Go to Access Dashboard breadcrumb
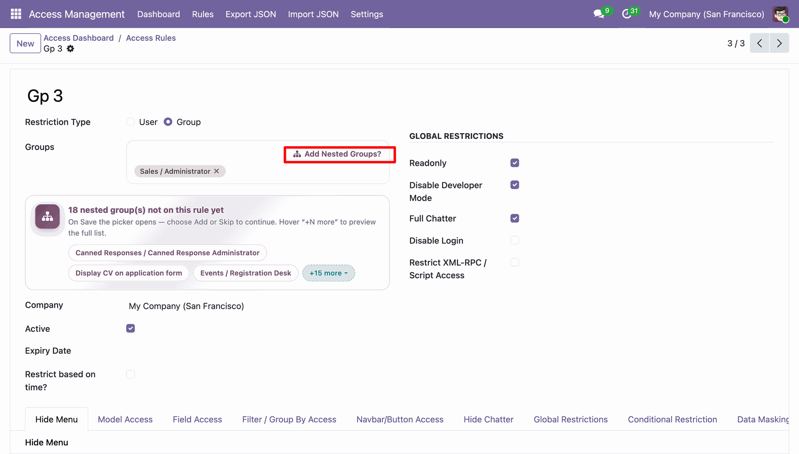 [x=79, y=38]
